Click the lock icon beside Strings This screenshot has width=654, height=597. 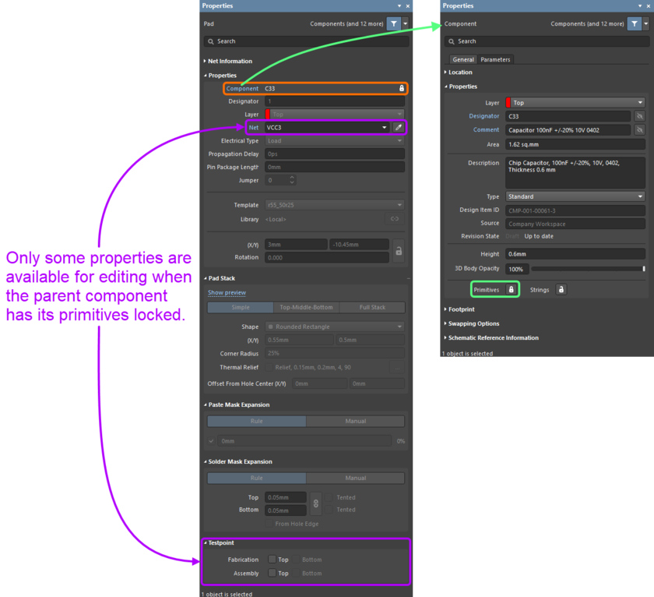560,289
